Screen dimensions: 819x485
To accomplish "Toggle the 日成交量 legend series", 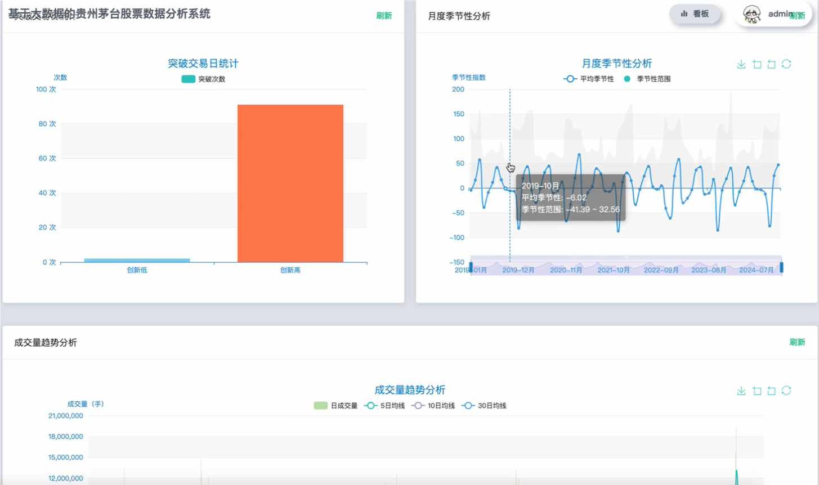I will pyautogui.click(x=335, y=406).
